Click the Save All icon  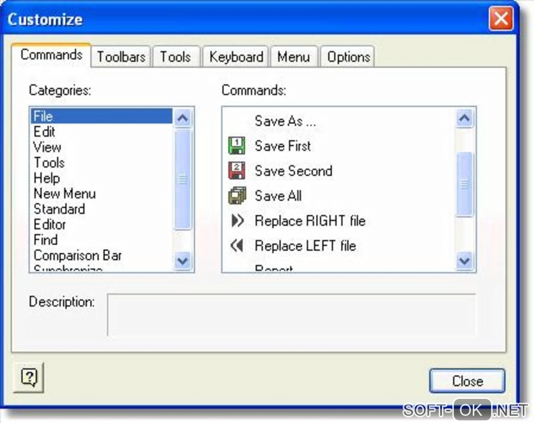(x=237, y=196)
